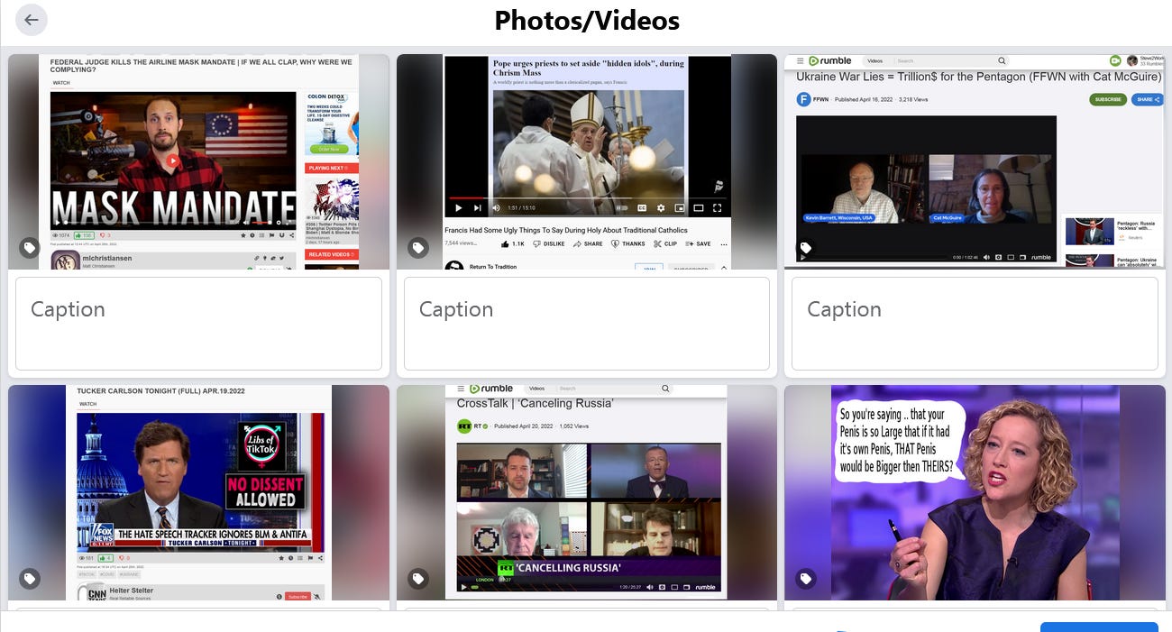
Task: Open the Tucker Carlson Tonight thumbnail
Action: click(x=198, y=492)
